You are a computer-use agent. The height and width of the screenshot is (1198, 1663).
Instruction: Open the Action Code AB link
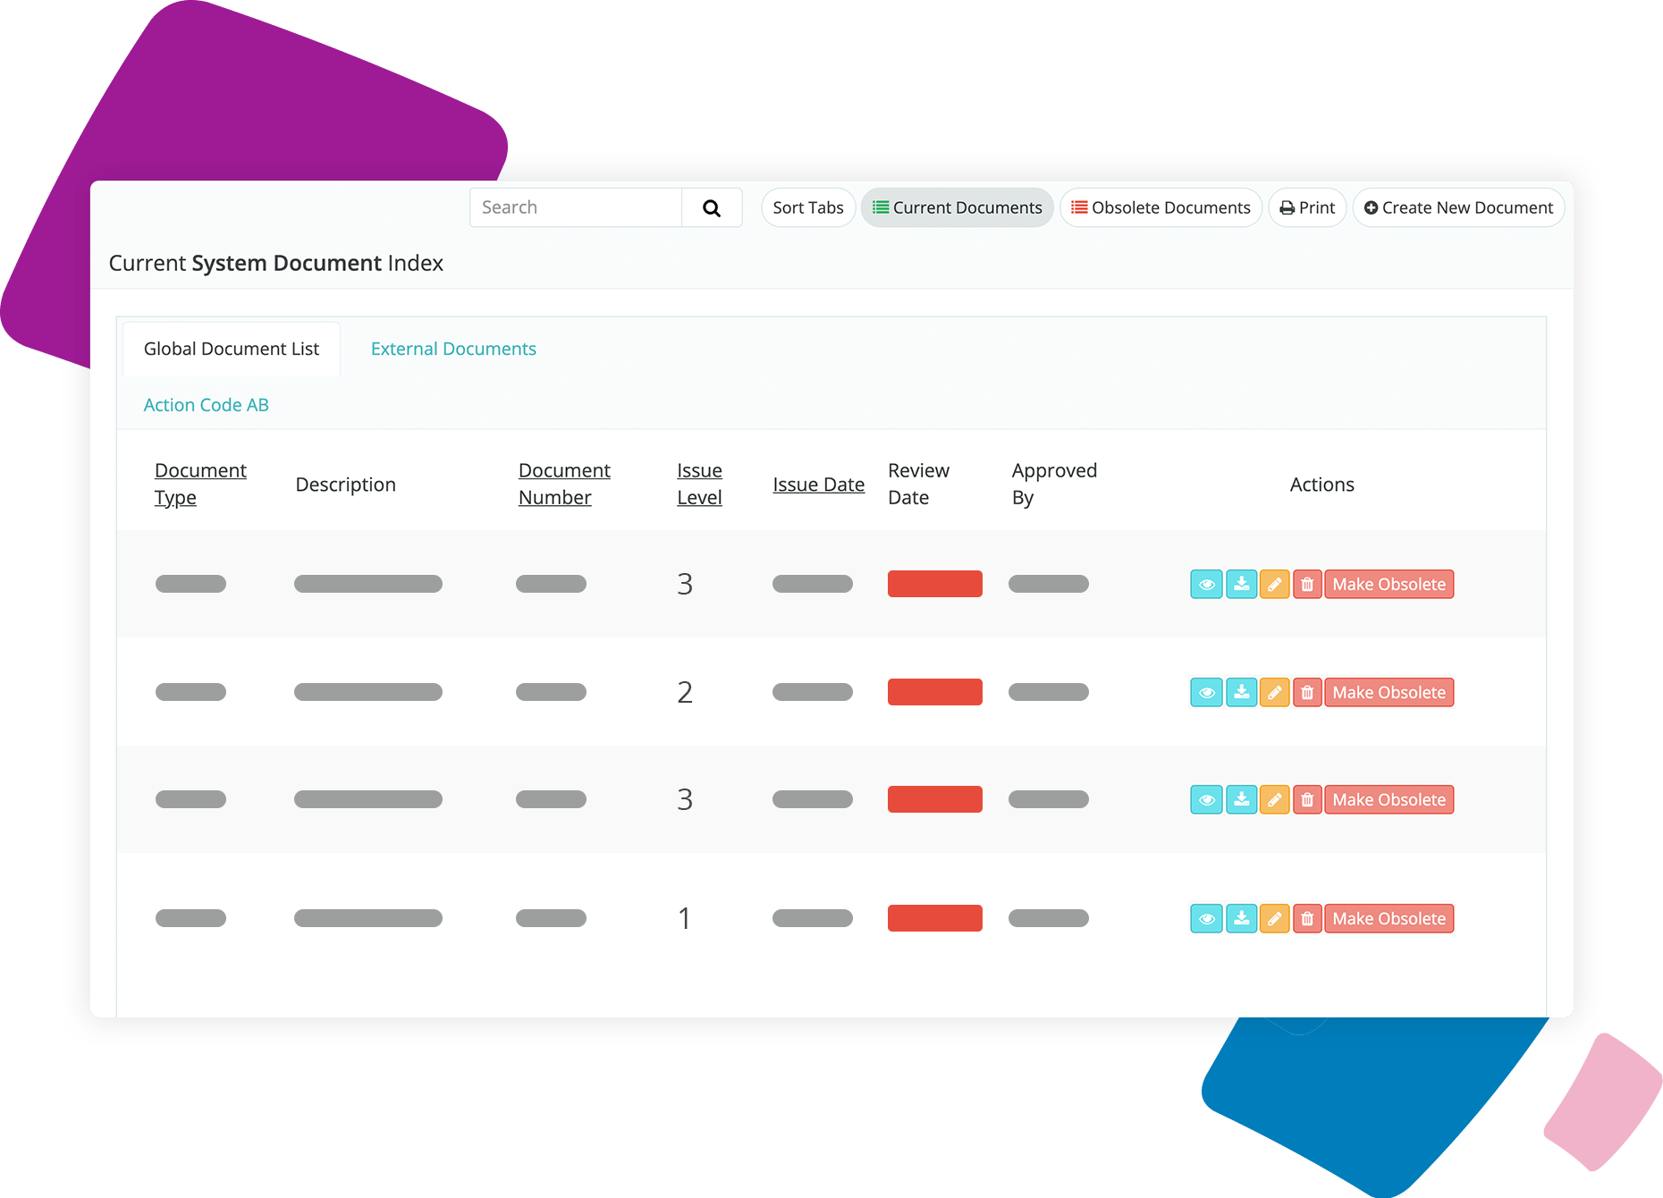click(206, 404)
